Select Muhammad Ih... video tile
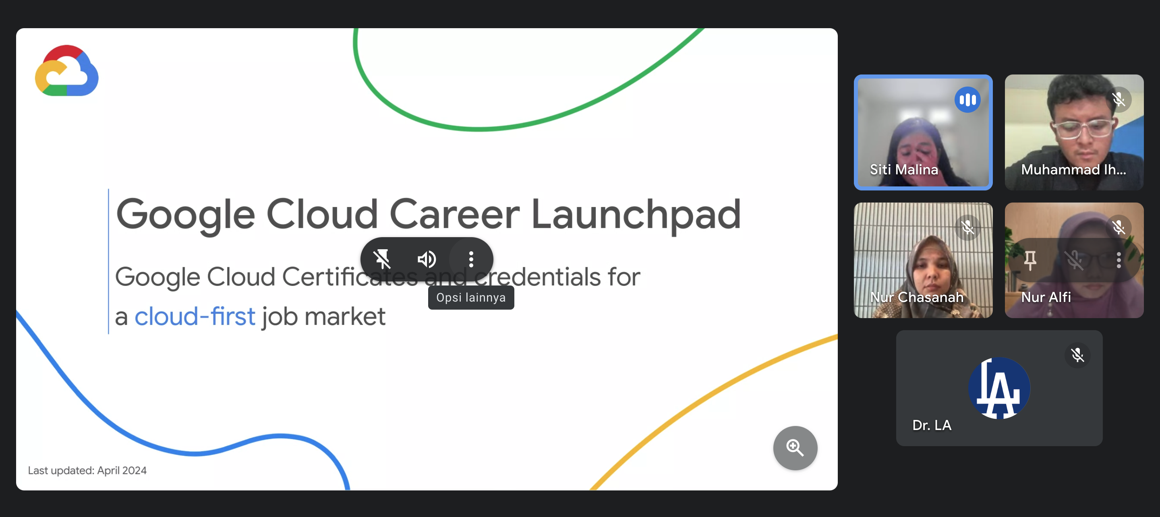This screenshot has height=517, width=1160. (x=1074, y=132)
